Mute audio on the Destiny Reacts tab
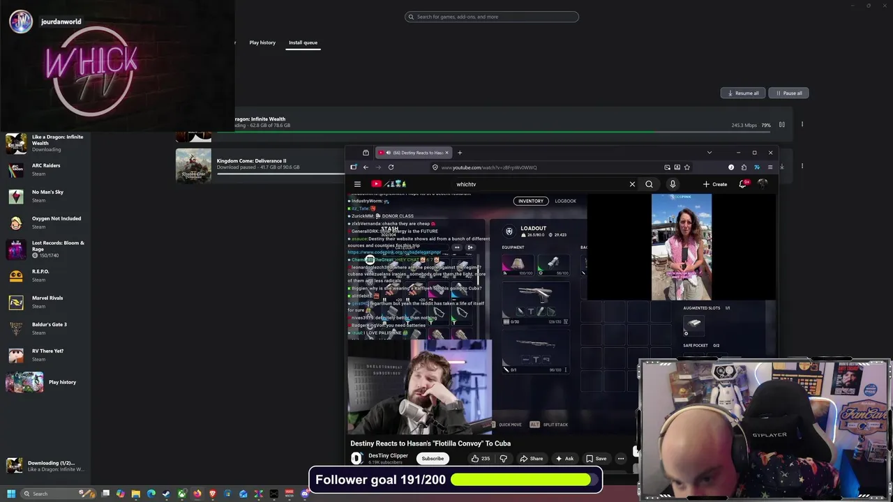The width and height of the screenshot is (893, 502). coord(388,153)
